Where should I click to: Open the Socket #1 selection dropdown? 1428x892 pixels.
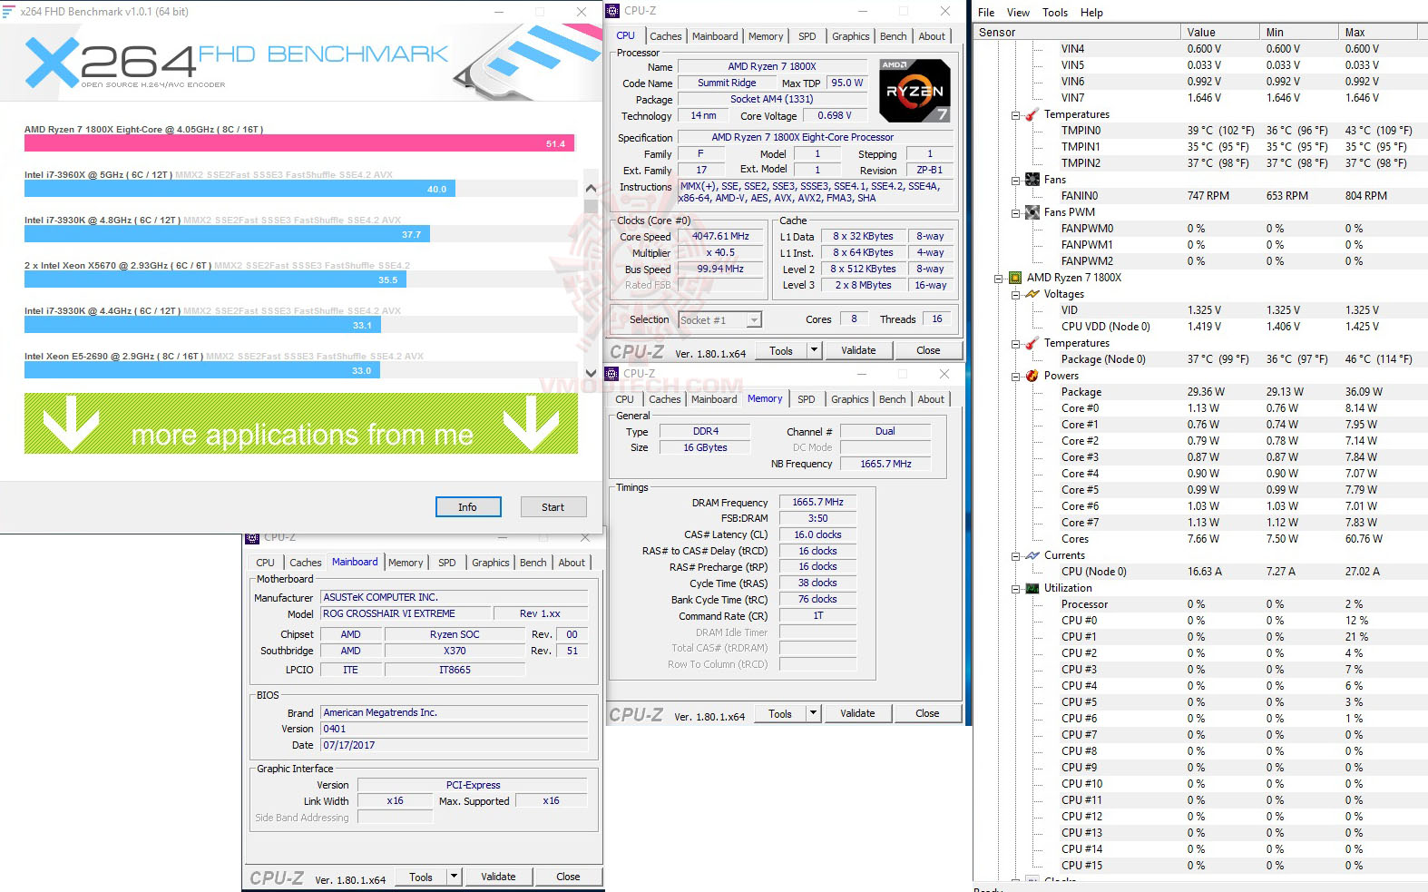click(754, 319)
